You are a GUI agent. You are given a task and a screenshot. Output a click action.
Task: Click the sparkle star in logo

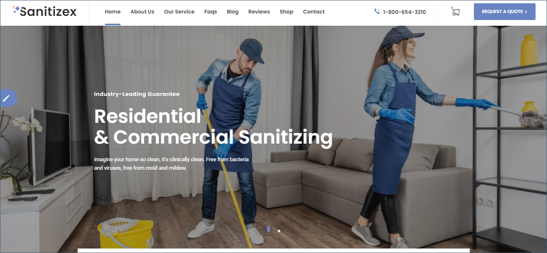coord(16,10)
